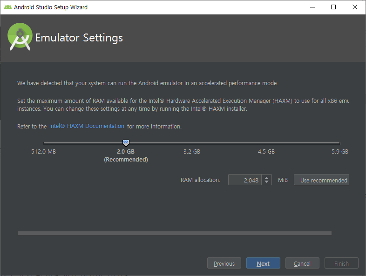Go back with the Previous button
Screen dimensions: 366x276
coord(224,263)
